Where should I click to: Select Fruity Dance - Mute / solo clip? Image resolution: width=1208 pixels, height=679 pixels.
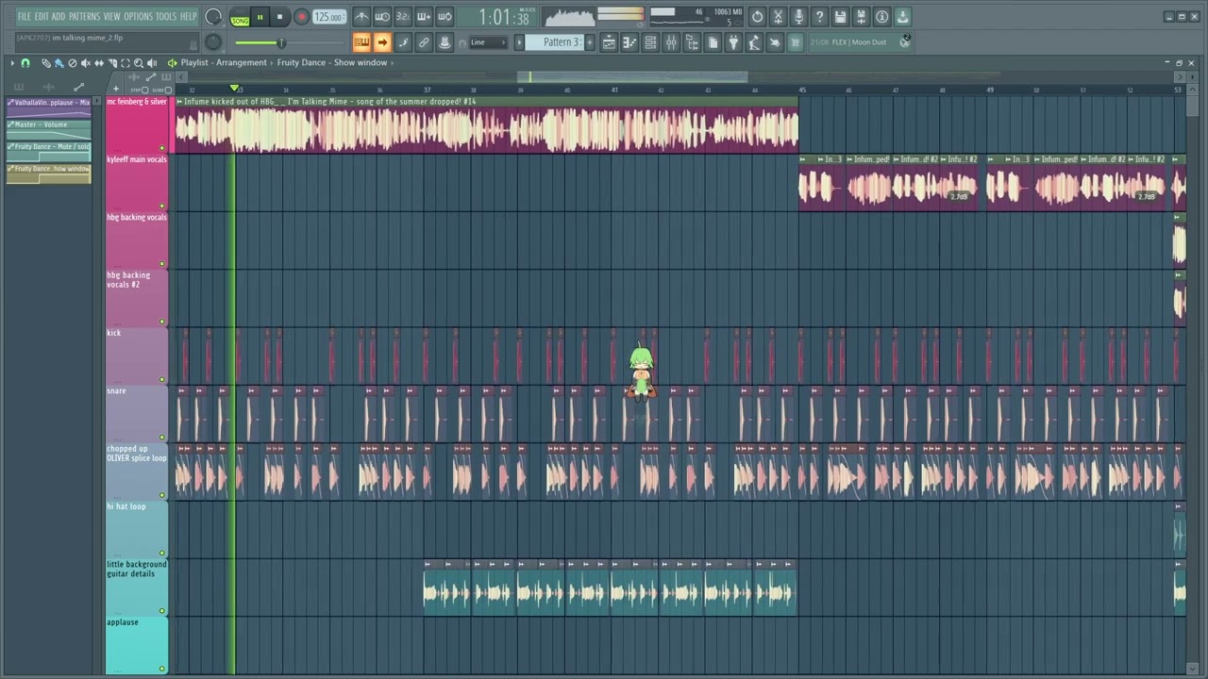(x=49, y=152)
